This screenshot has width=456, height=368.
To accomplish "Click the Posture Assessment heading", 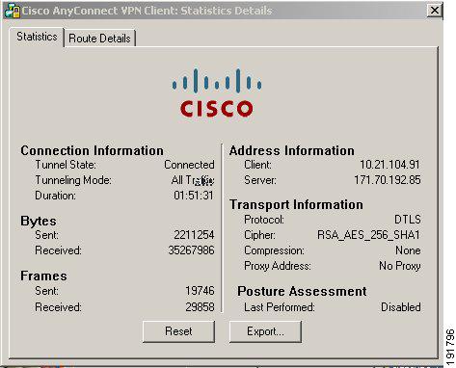I will click(x=302, y=291).
